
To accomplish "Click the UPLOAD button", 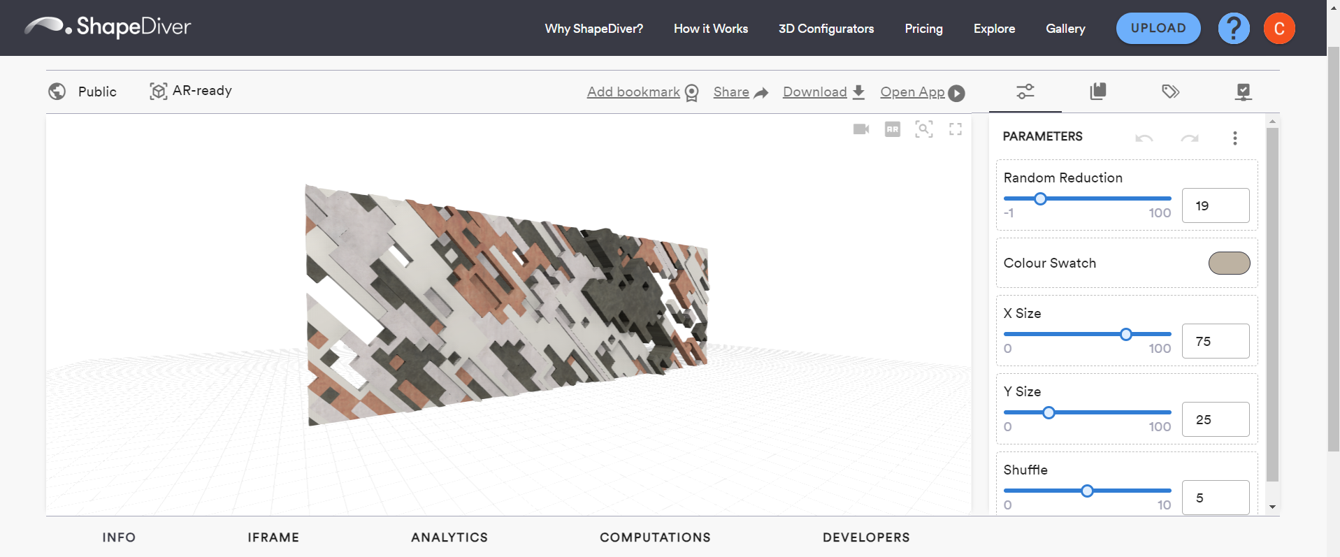I will coord(1158,29).
